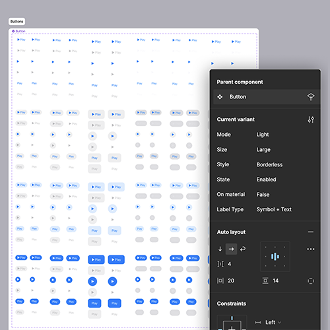Edit spacing between items value 4
The width and height of the screenshot is (330, 330).
pos(230,264)
